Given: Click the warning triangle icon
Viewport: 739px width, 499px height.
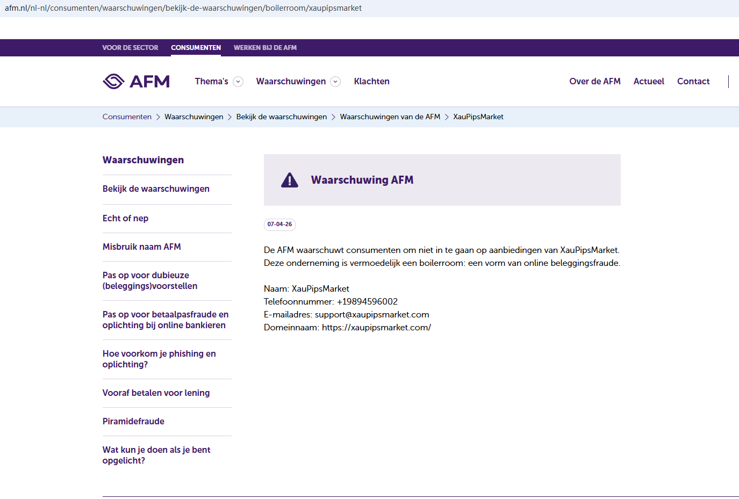Looking at the screenshot, I should (289, 180).
